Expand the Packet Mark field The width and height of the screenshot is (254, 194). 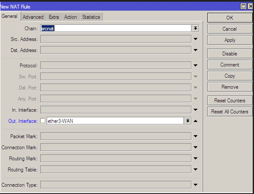pyautogui.click(x=195, y=136)
